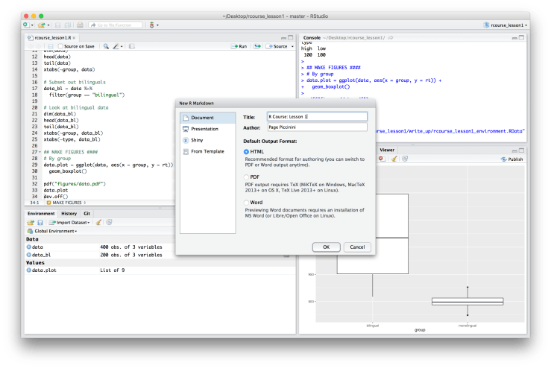
Task: Click the Title input field
Action: click(318, 116)
